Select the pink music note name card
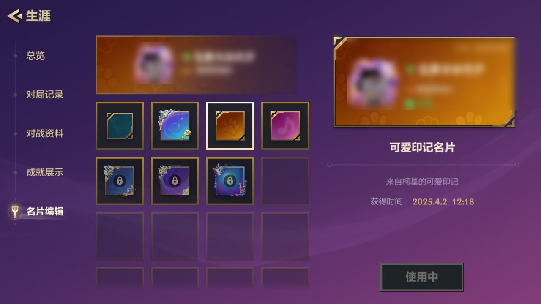The image size is (541, 304). [285, 126]
